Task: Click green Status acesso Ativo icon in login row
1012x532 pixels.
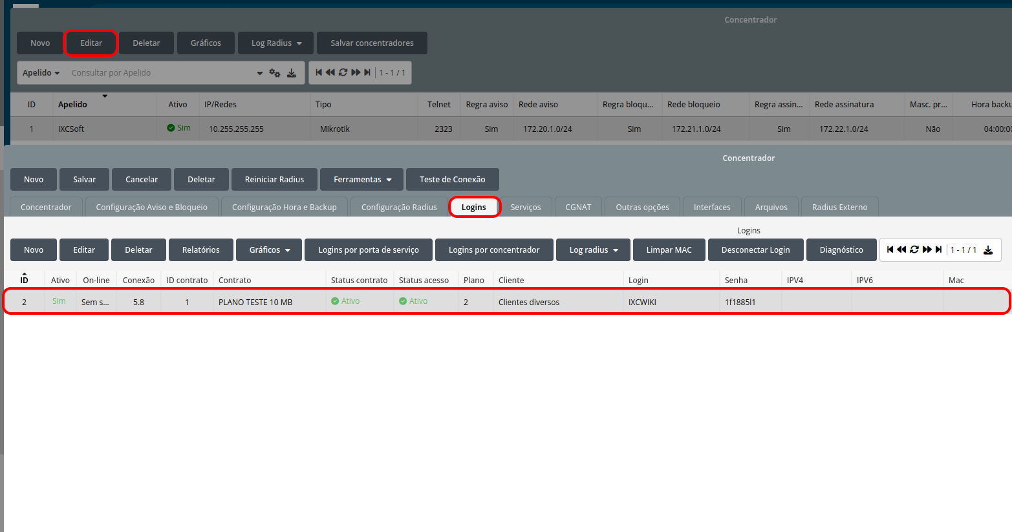Action: coord(403,301)
